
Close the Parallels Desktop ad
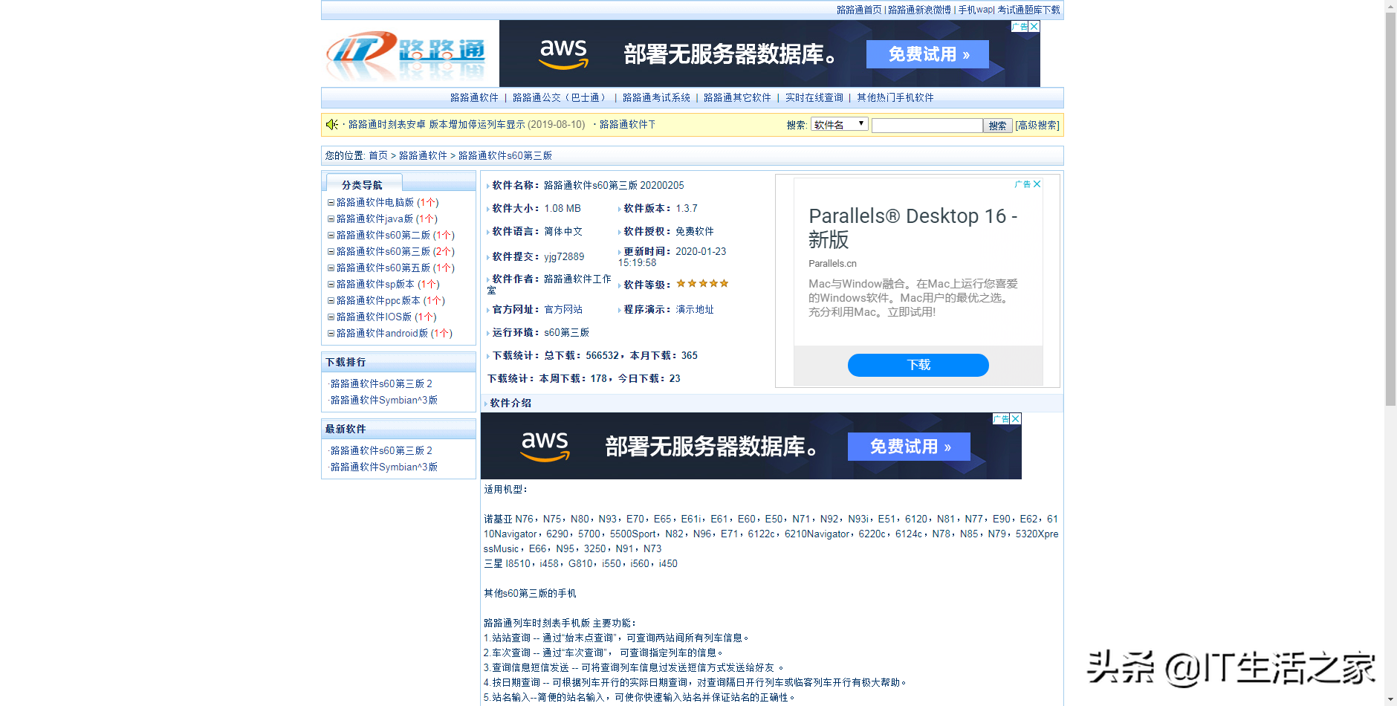pos(1037,184)
